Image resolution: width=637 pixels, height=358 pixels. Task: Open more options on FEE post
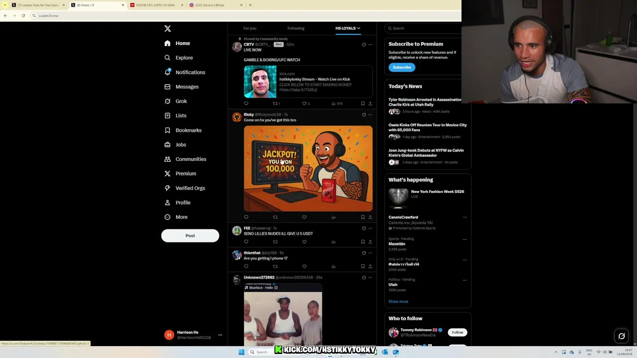pyautogui.click(x=370, y=228)
